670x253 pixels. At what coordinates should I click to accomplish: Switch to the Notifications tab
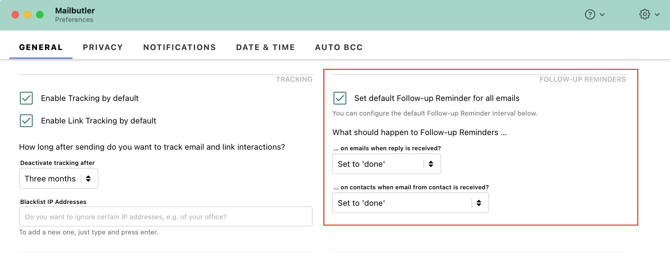(x=179, y=47)
